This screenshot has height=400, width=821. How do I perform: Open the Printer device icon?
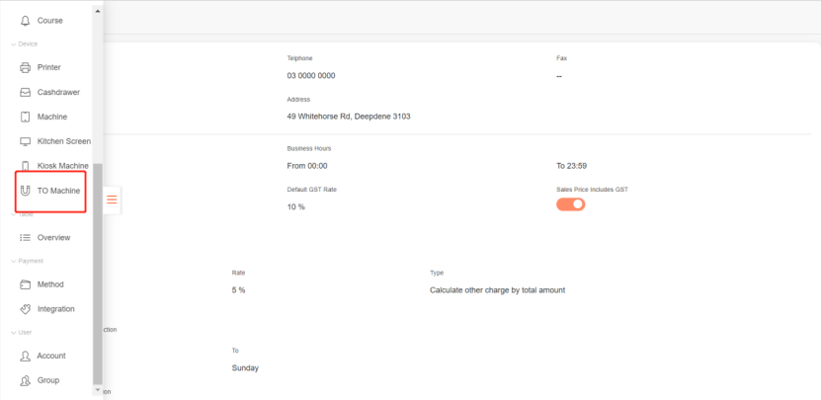click(26, 67)
